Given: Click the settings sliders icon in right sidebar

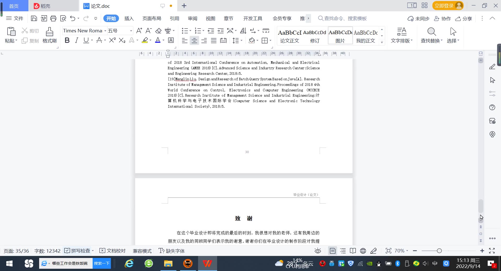Looking at the screenshot, I should (492, 94).
